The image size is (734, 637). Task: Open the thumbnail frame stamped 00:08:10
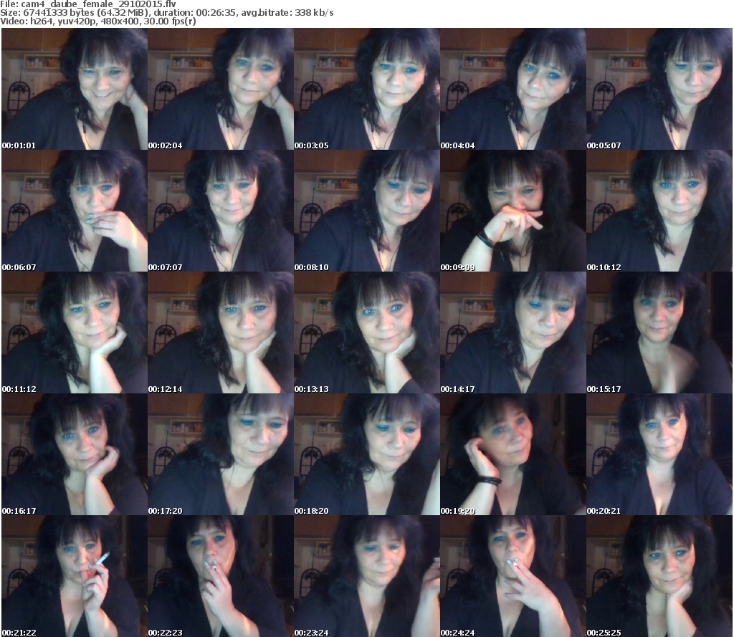click(367, 211)
